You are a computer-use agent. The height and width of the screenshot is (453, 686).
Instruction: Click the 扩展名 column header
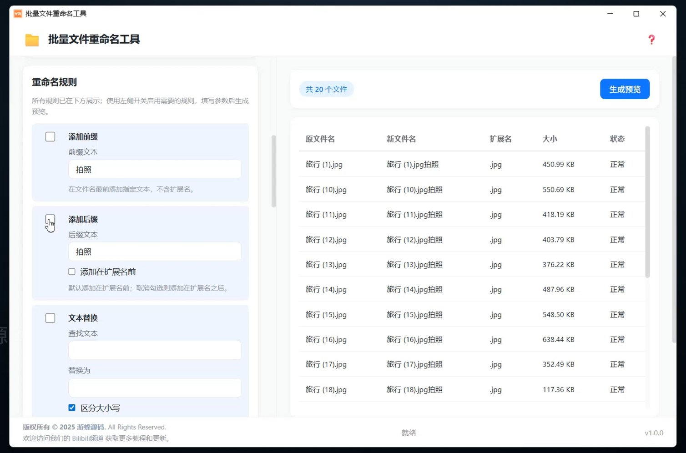500,139
